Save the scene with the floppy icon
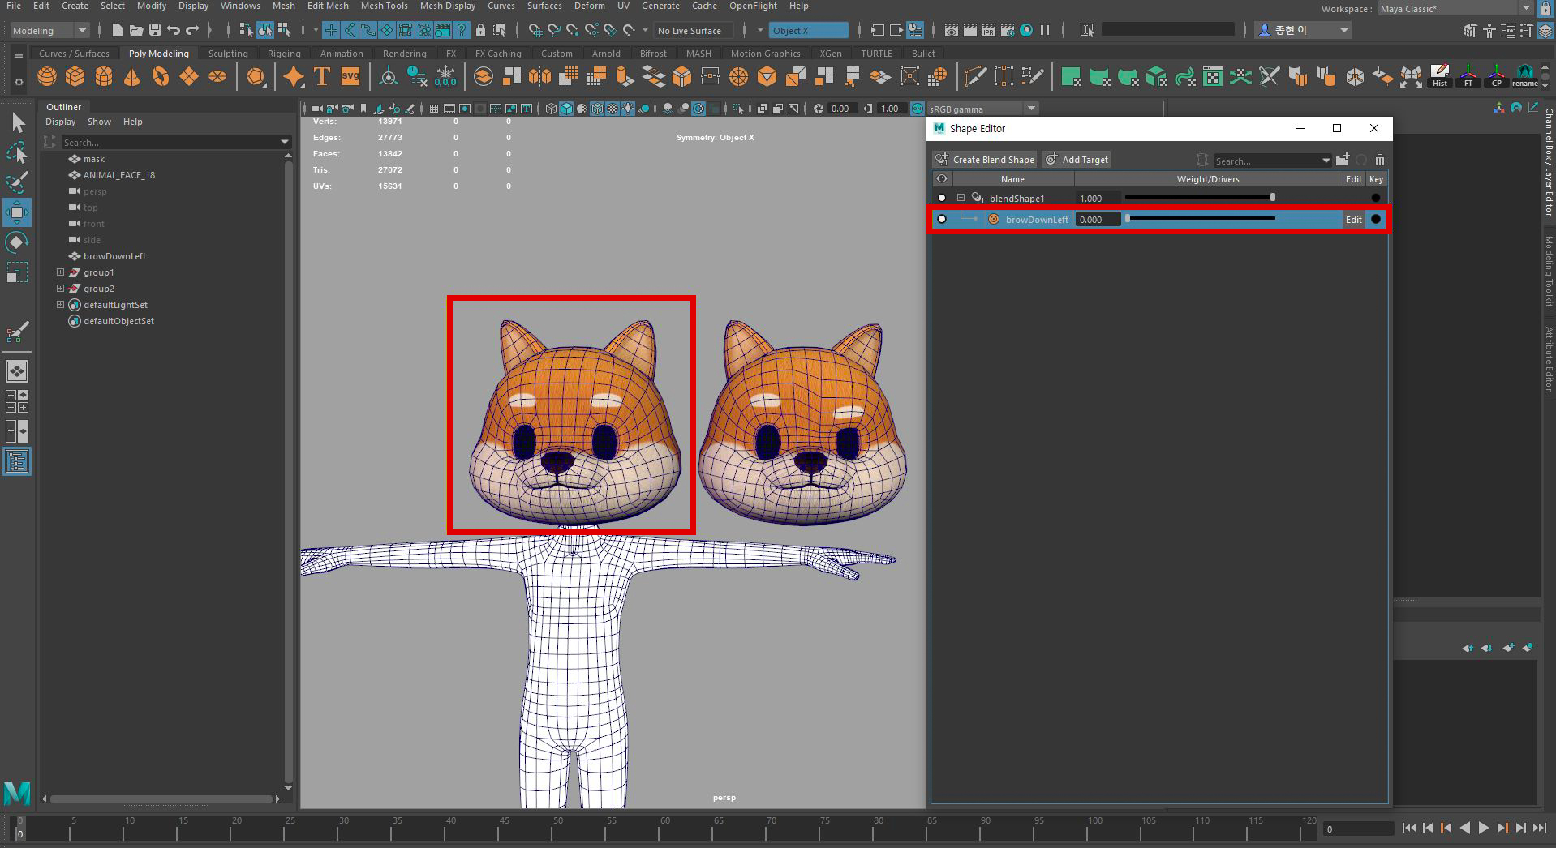The image size is (1556, 848). coord(154,31)
